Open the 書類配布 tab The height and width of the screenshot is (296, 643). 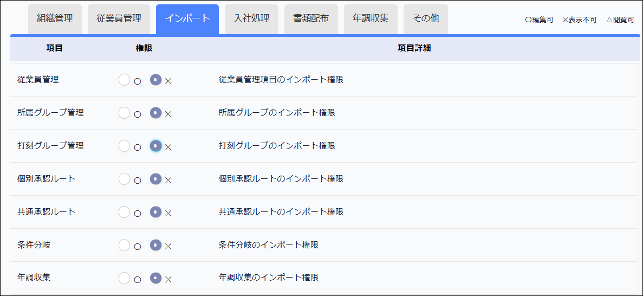click(311, 19)
